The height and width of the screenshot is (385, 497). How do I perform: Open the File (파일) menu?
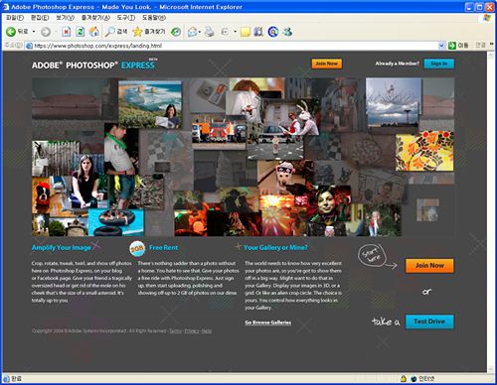tap(15, 18)
